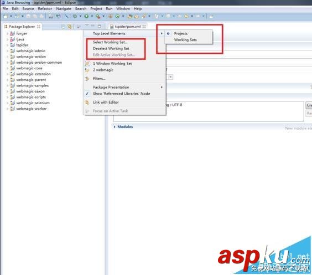Screen dimensions: 312x275
Task: Click the Filters icon in view menu
Action: click(x=87, y=79)
